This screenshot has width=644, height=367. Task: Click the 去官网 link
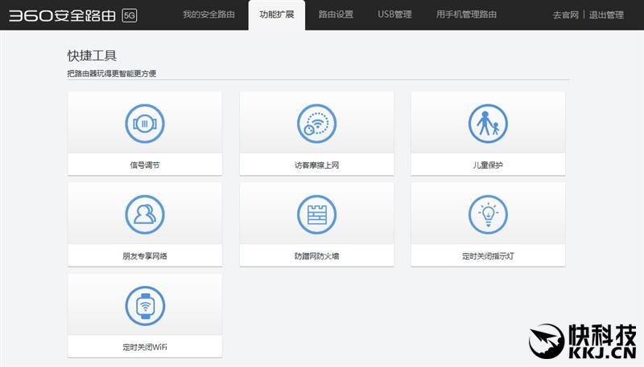566,15
